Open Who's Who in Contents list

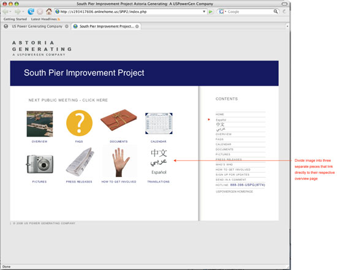coord(224,165)
